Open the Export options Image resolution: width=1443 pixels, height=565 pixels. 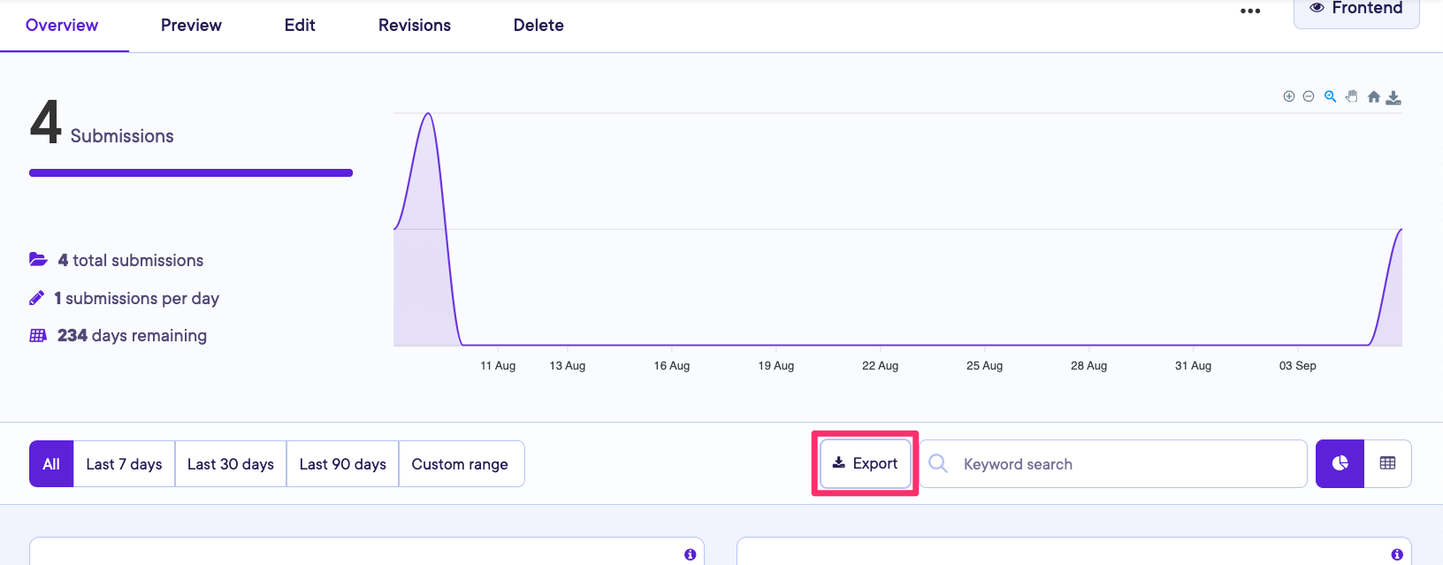point(866,463)
